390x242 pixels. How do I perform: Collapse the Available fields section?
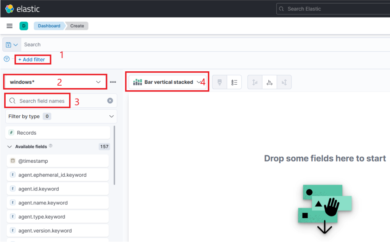(x=9, y=146)
